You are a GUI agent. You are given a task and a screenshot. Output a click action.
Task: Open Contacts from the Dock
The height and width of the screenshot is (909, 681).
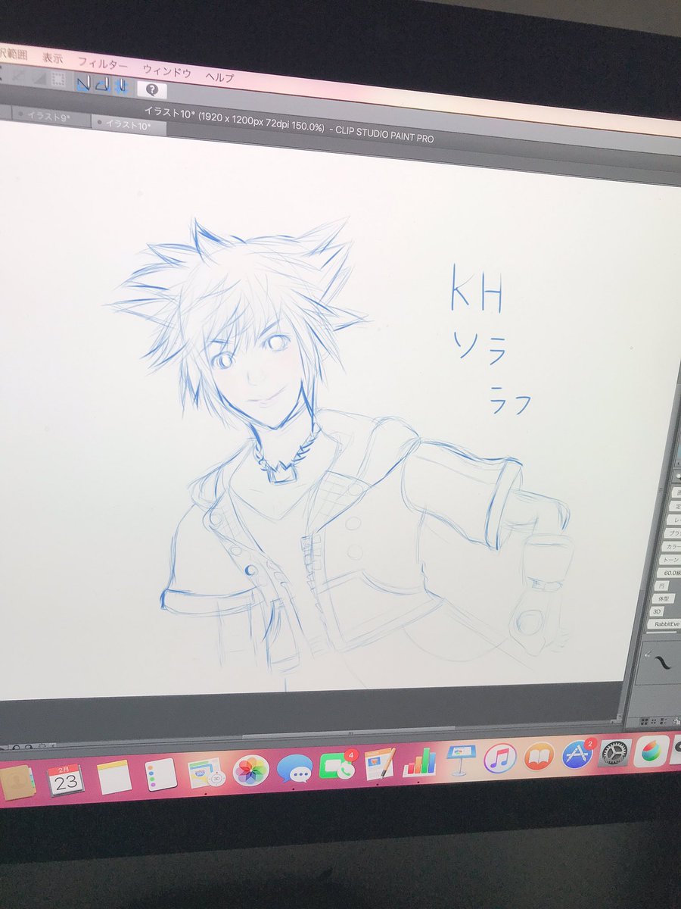click(x=17, y=782)
